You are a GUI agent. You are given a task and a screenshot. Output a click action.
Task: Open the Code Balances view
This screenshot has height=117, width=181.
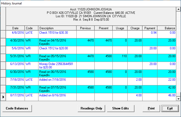pyautogui.click(x=17, y=108)
